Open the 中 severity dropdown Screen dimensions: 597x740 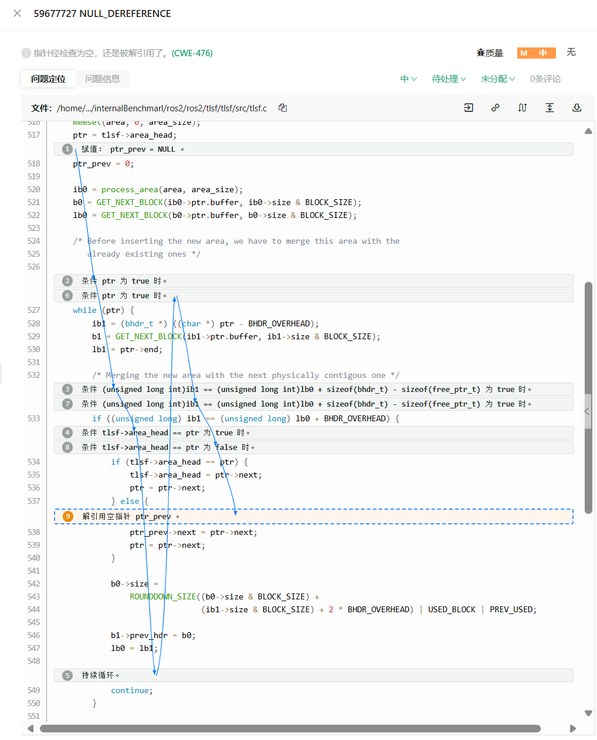pos(408,79)
